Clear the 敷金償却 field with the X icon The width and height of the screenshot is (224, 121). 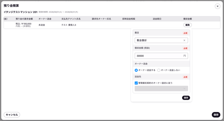(184, 40)
